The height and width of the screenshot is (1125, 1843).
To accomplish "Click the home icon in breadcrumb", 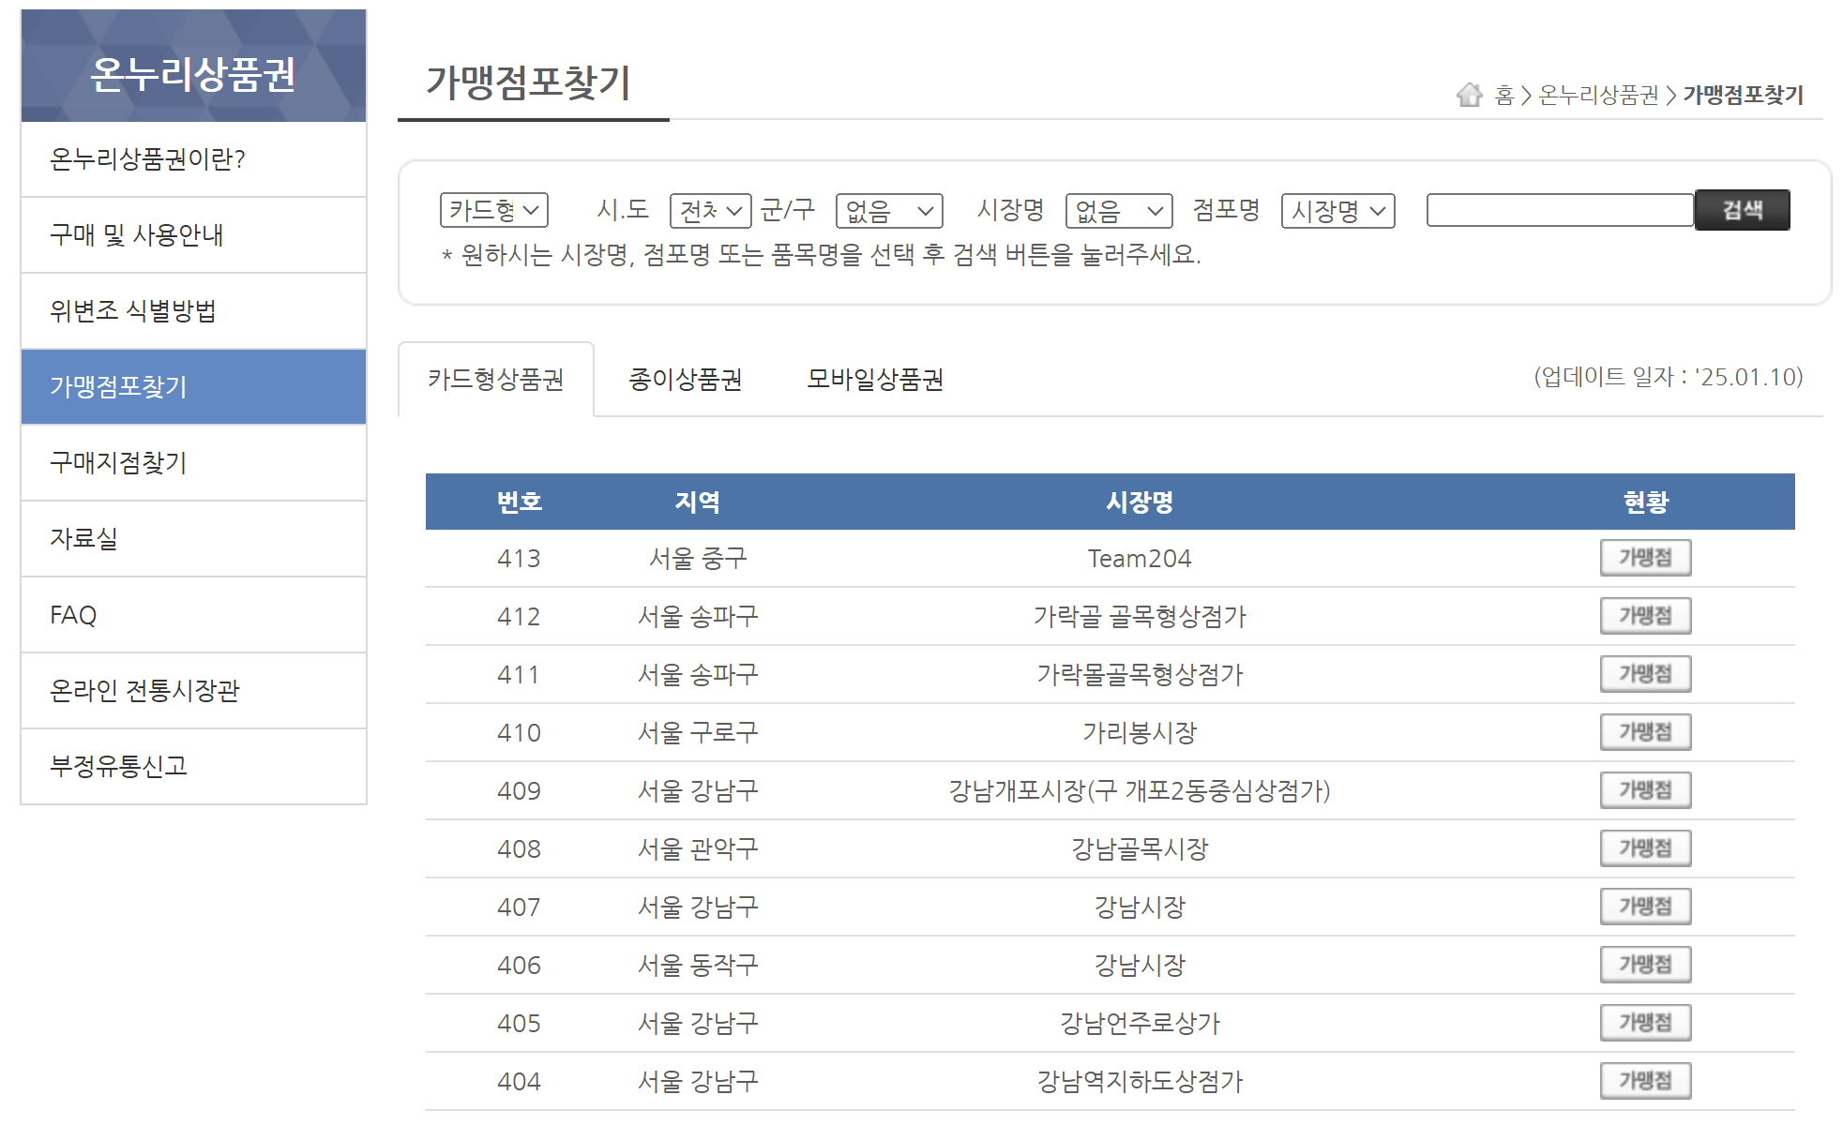I will pos(1469,95).
